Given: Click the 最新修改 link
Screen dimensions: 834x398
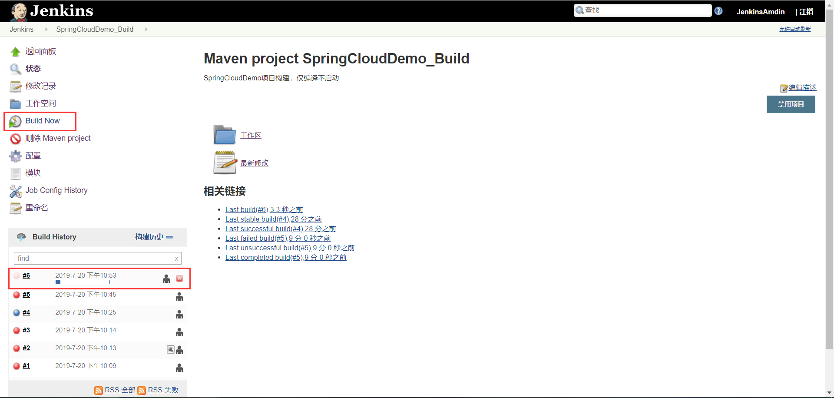Looking at the screenshot, I should [x=254, y=163].
